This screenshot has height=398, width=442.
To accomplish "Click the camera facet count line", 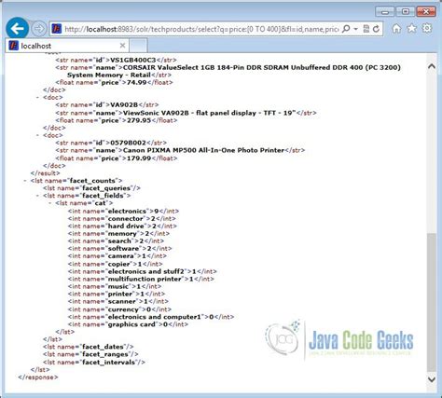I will coord(117,256).
